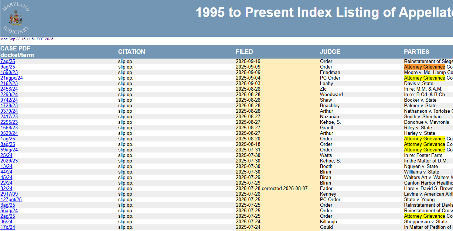Open docket link 21agpc/24
Screen dimensions: 453x231
tap(11, 78)
